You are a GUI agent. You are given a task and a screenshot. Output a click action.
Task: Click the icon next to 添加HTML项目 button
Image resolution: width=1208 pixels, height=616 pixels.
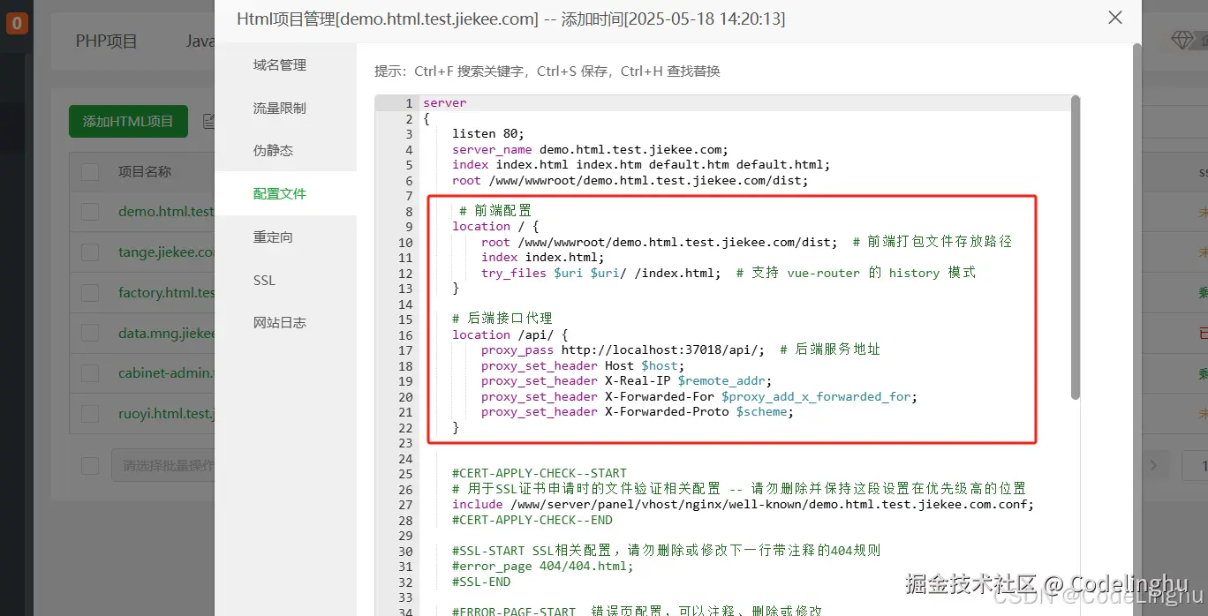(209, 121)
